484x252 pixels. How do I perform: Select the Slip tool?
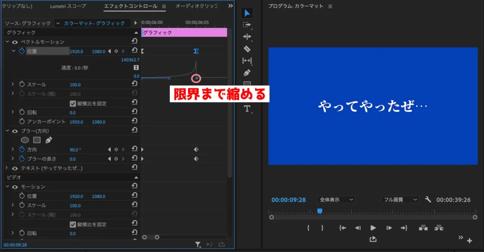point(247,61)
